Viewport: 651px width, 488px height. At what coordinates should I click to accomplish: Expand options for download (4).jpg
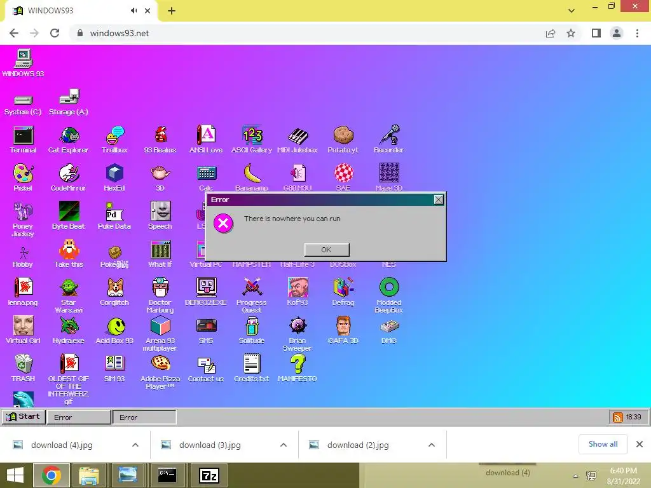coord(135,445)
